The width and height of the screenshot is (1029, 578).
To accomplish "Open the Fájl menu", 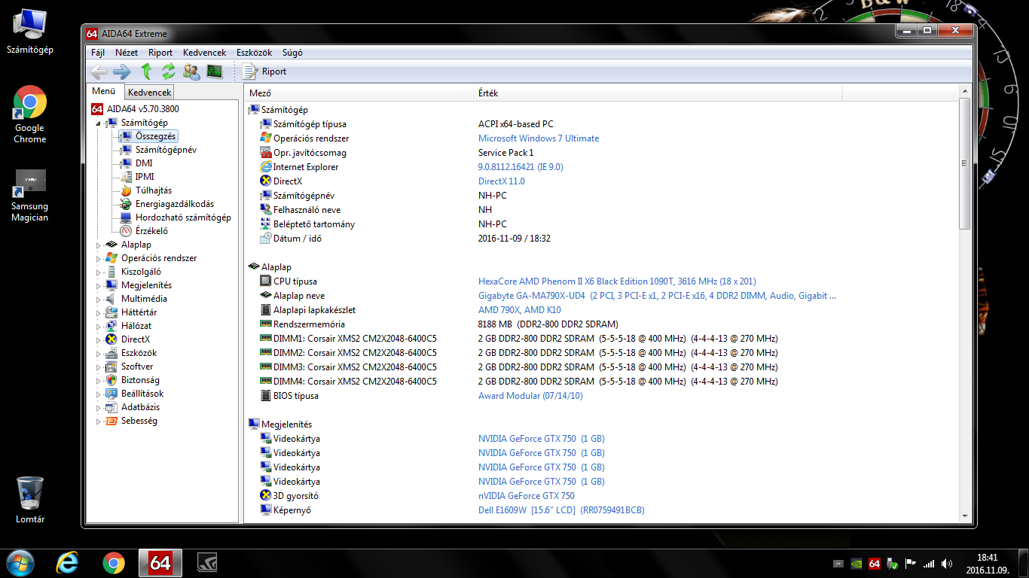I will point(98,53).
